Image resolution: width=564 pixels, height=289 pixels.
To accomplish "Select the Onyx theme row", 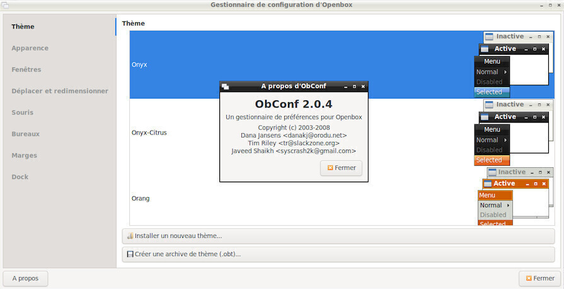I will (342, 64).
